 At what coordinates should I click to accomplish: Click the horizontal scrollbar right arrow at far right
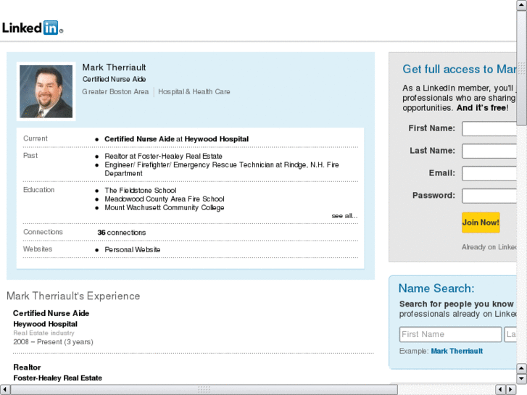(511, 390)
